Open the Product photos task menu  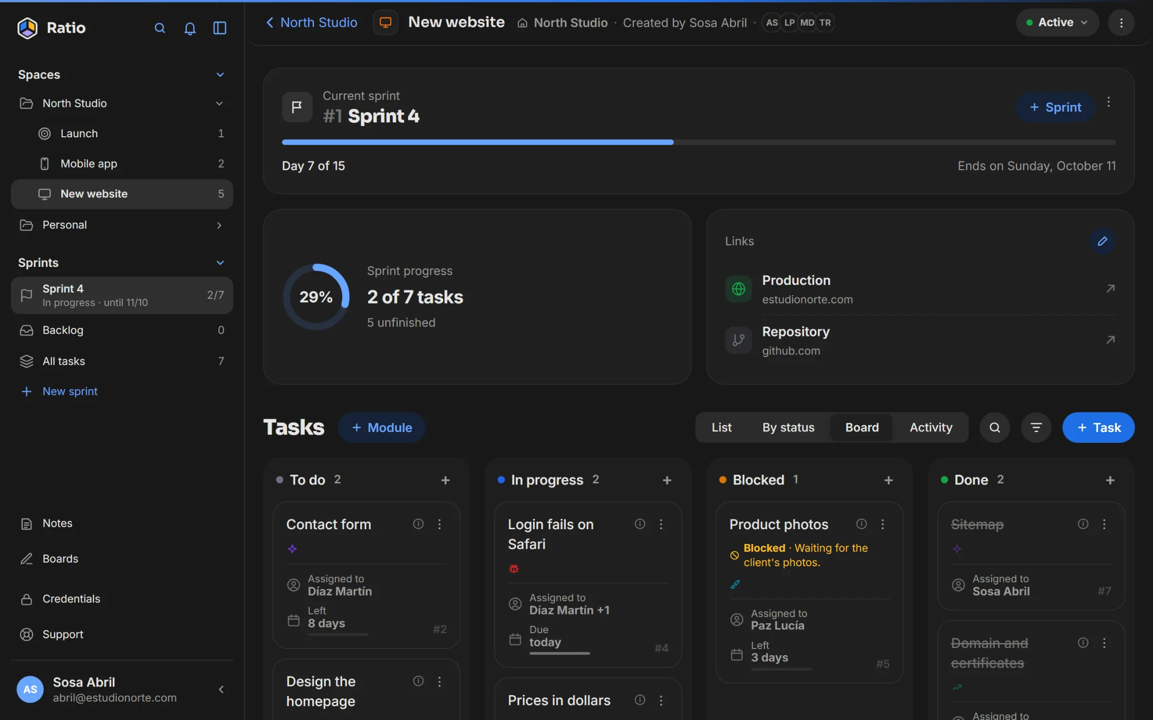coord(882,524)
